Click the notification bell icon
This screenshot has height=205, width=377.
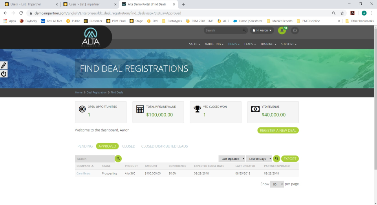click(x=282, y=31)
